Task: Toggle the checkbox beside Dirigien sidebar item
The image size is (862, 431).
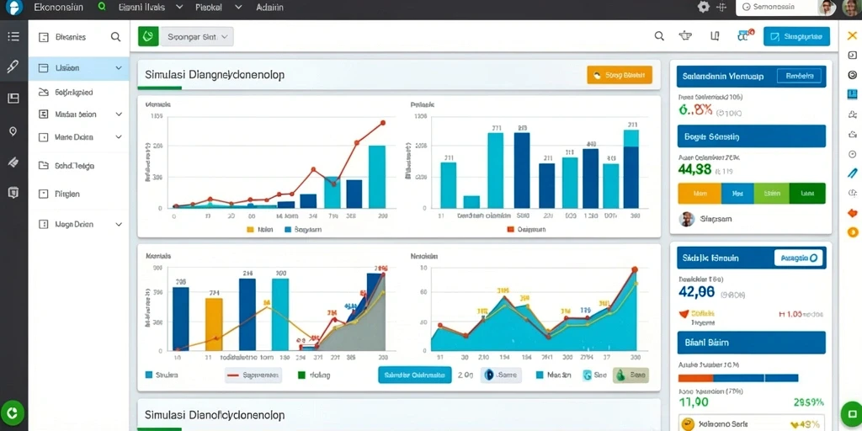Action: [x=44, y=194]
